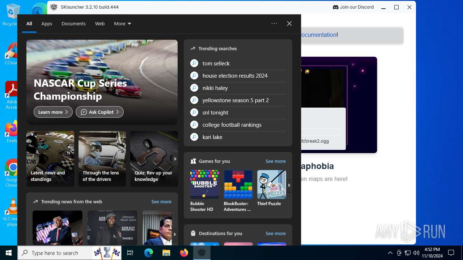The height and width of the screenshot is (260, 463).
Task: Open the notification center icon
Action: pyautogui.click(x=451, y=253)
